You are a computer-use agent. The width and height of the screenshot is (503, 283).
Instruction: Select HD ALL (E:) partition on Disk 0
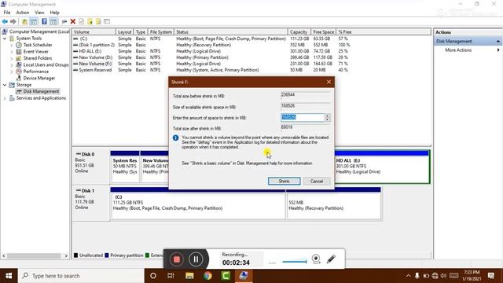pyautogui.click(x=381, y=167)
